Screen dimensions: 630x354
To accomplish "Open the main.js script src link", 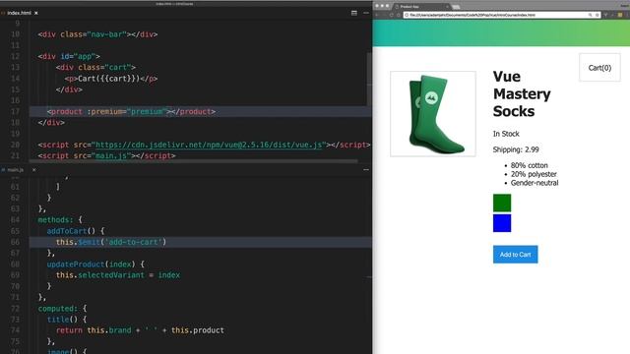I will [111, 155].
